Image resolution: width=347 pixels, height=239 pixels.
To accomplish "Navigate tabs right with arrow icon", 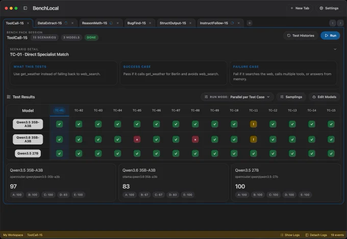I will [340, 23].
